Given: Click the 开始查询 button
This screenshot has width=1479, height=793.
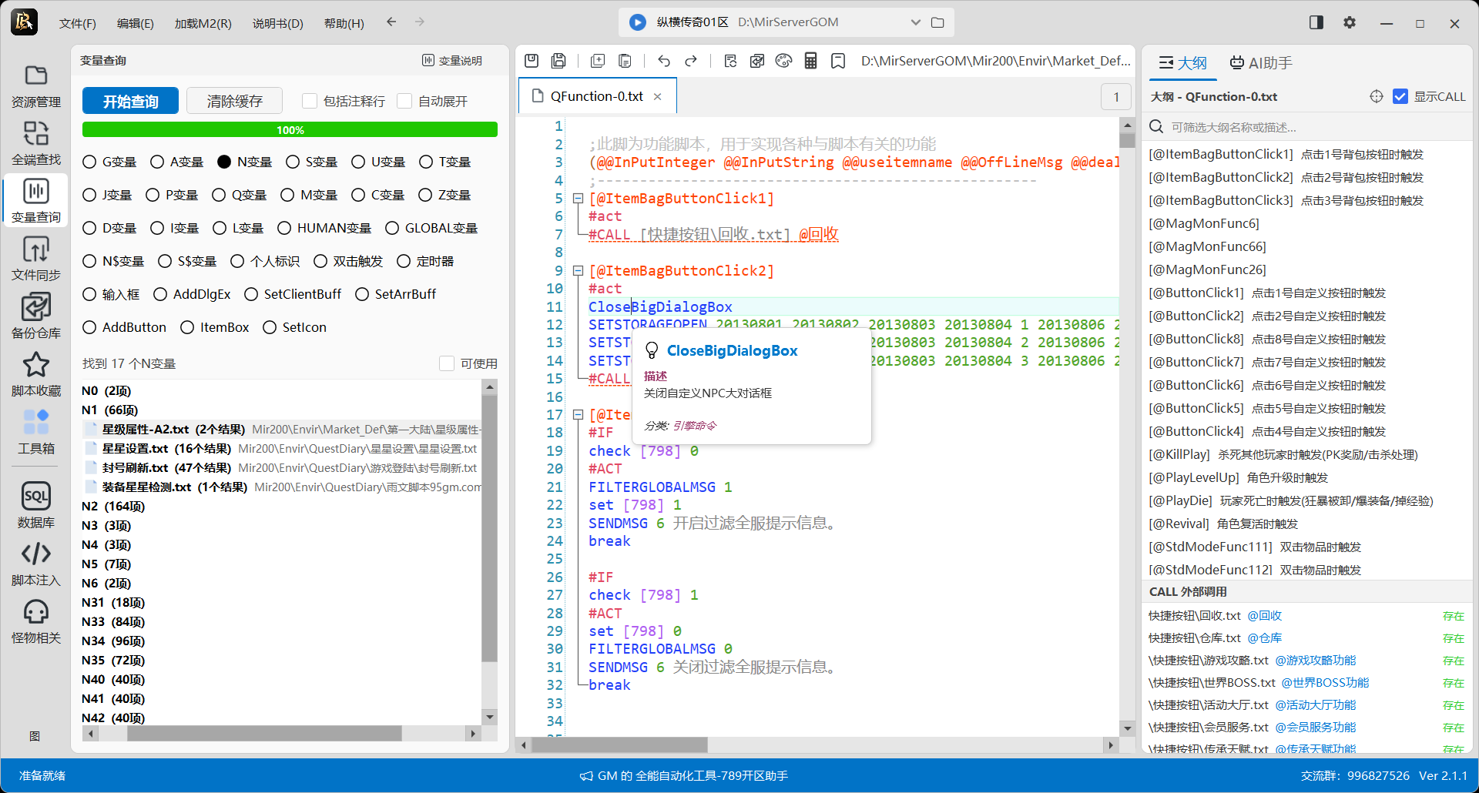Looking at the screenshot, I should 130,101.
